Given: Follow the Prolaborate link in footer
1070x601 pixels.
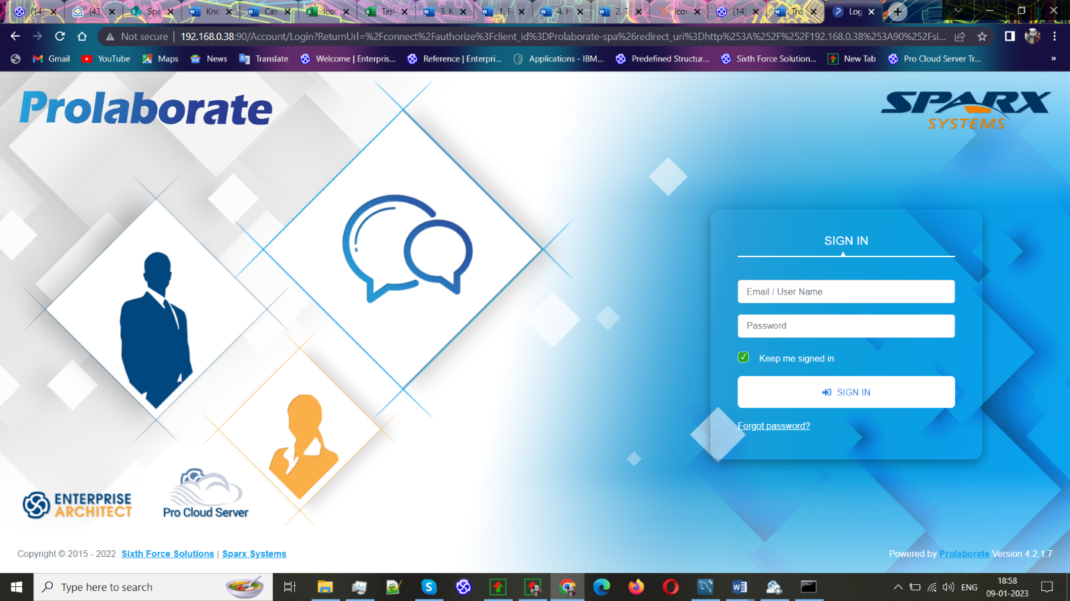Looking at the screenshot, I should click(964, 554).
